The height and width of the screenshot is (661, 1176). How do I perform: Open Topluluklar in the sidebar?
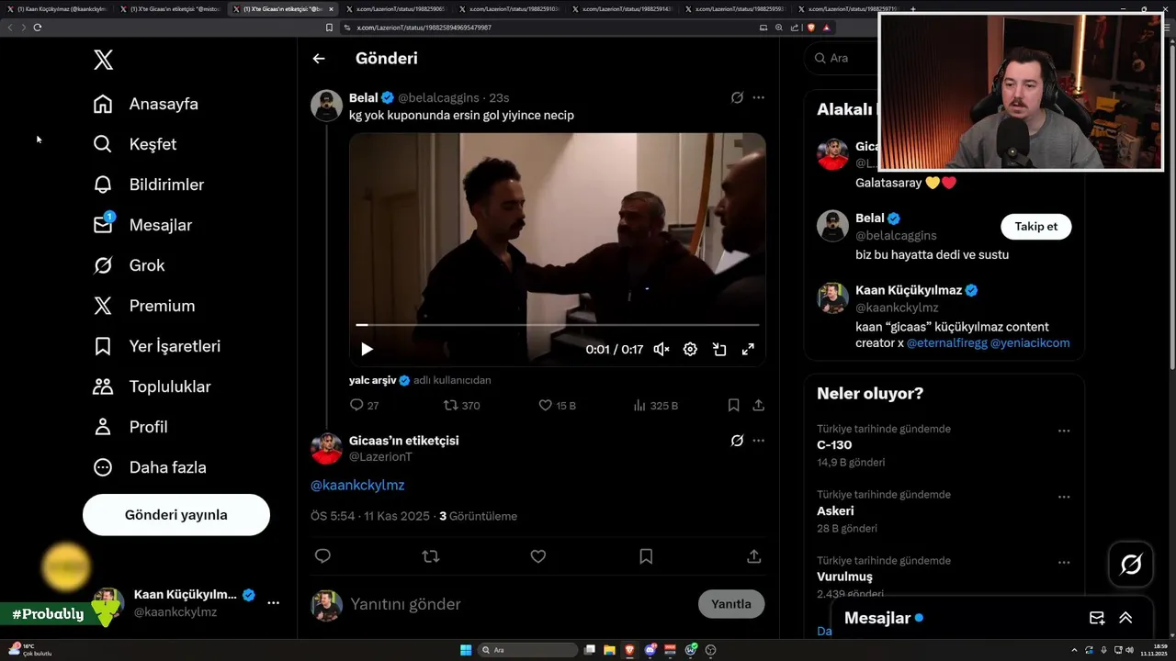[x=153, y=387]
